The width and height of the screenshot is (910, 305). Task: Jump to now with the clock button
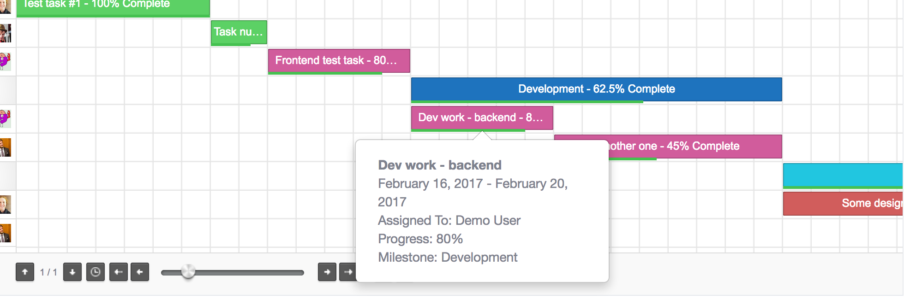96,272
